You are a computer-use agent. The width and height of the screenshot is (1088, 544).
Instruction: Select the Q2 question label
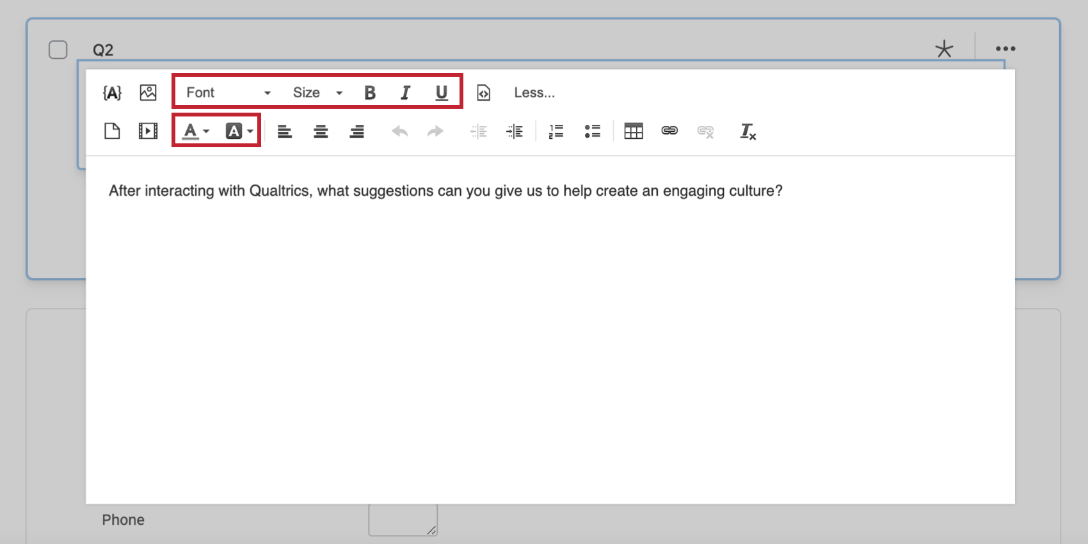(x=103, y=50)
